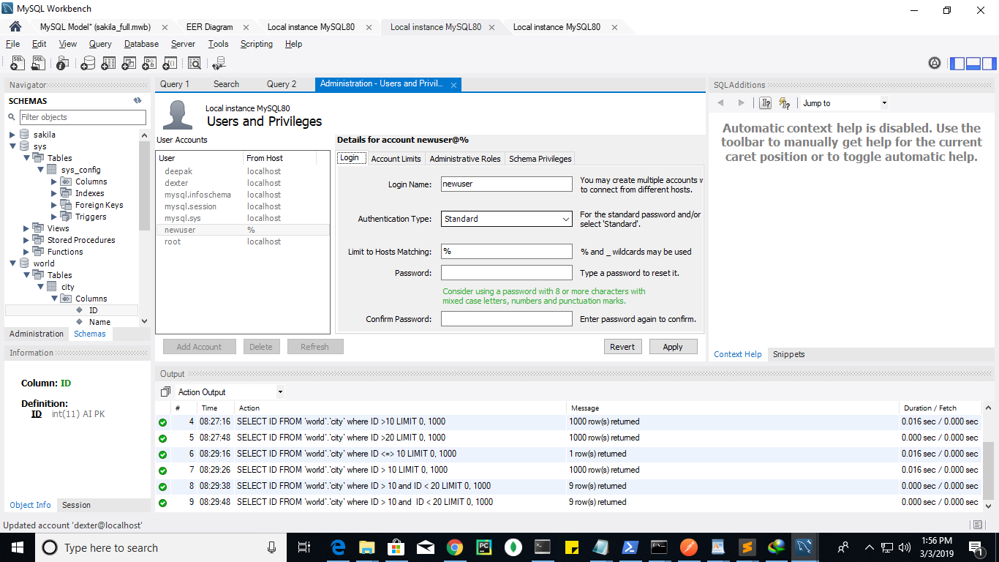The width and height of the screenshot is (999, 562).
Task: Search table data toolbar icon
Action: tap(194, 63)
